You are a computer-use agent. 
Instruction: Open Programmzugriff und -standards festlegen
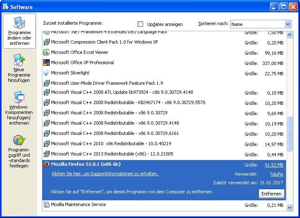[x=19, y=151]
